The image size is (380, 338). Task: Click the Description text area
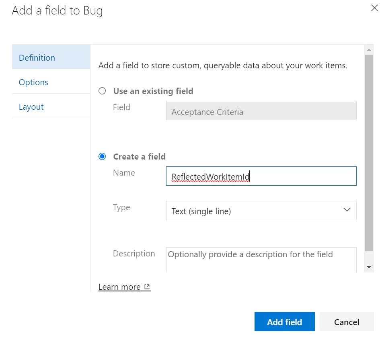[261, 260]
